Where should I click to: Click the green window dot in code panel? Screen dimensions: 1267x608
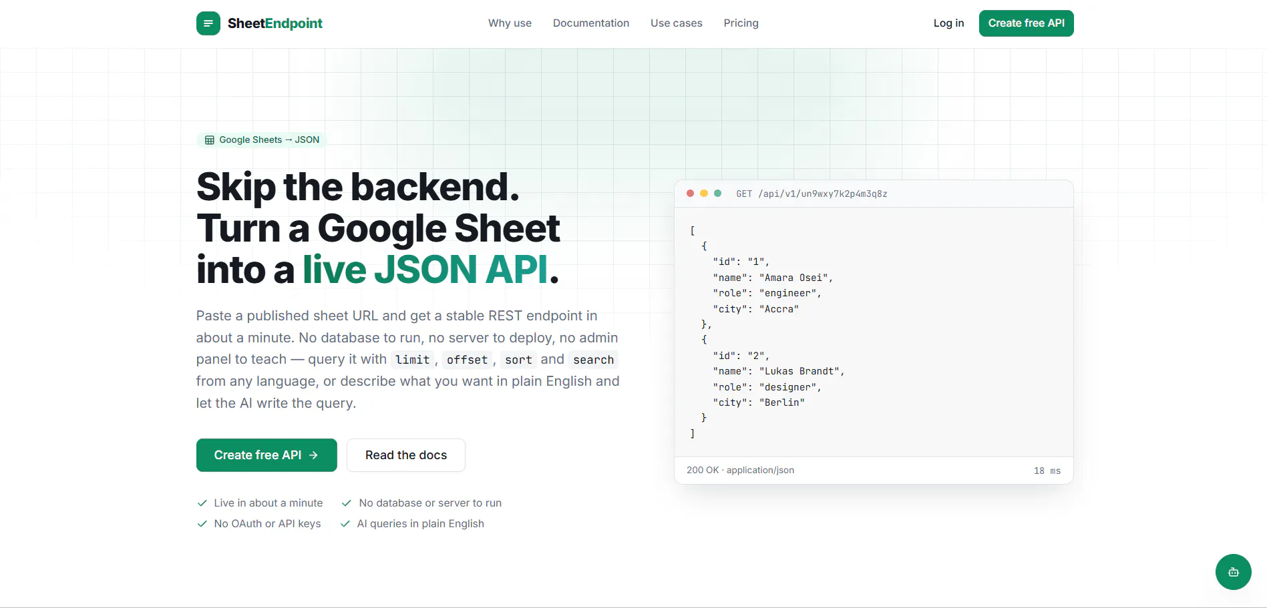coord(717,194)
